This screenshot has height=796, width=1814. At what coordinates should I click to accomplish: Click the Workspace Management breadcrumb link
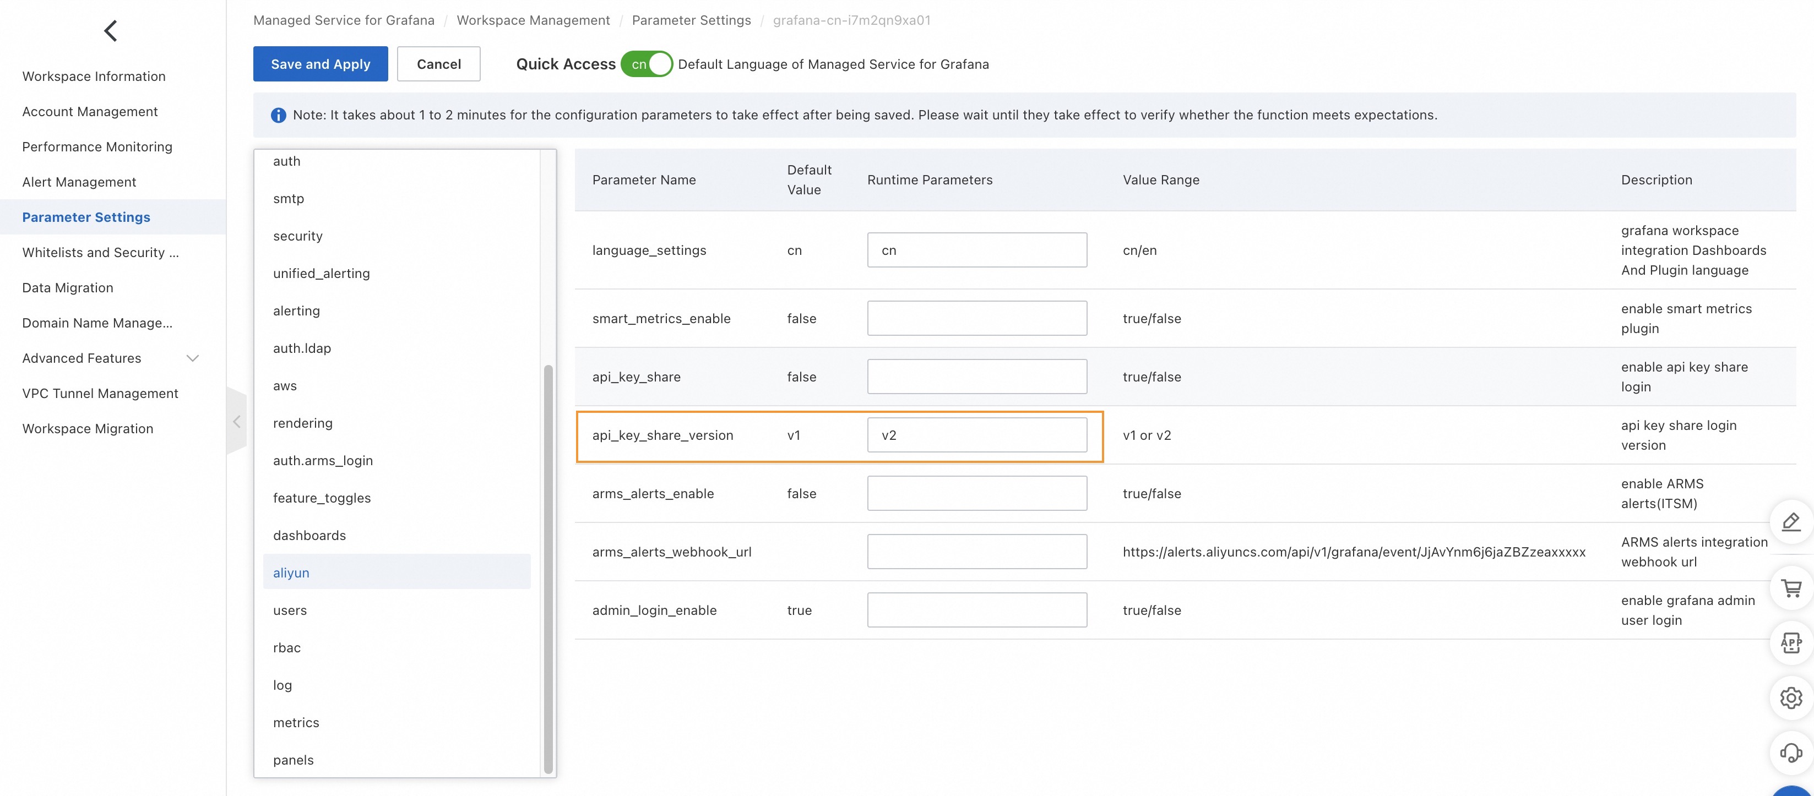pyautogui.click(x=533, y=20)
